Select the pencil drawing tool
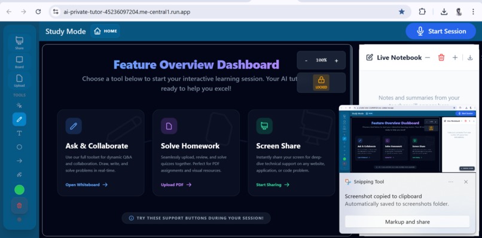482x238 pixels. (19, 120)
